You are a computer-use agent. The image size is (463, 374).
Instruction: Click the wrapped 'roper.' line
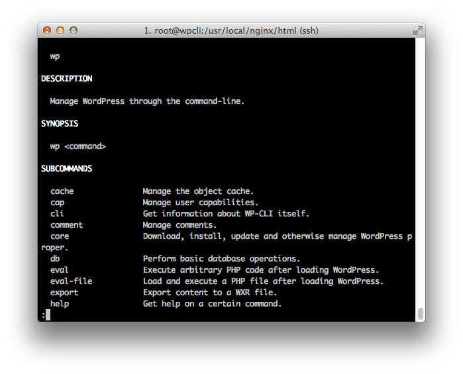(54, 248)
